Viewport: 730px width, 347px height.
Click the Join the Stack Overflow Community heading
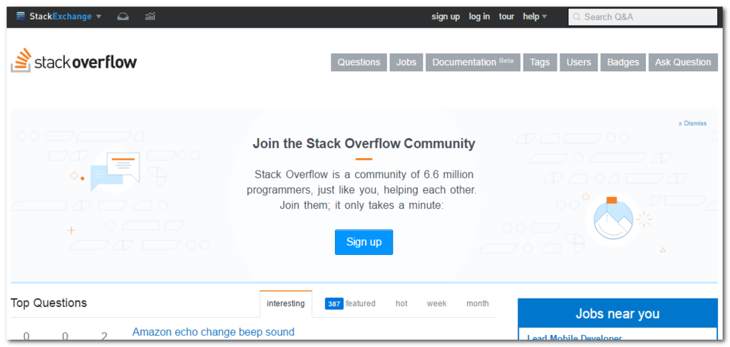364,143
